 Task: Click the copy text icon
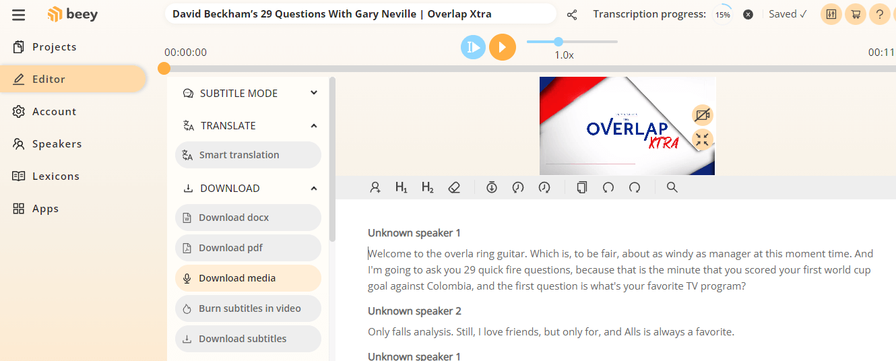pos(582,188)
